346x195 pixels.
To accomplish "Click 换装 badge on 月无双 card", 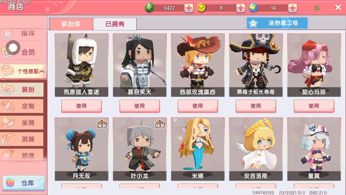I will pyautogui.click(x=102, y=124).
